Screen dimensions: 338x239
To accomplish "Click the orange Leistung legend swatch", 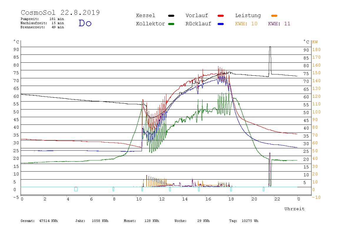I will point(274,16).
